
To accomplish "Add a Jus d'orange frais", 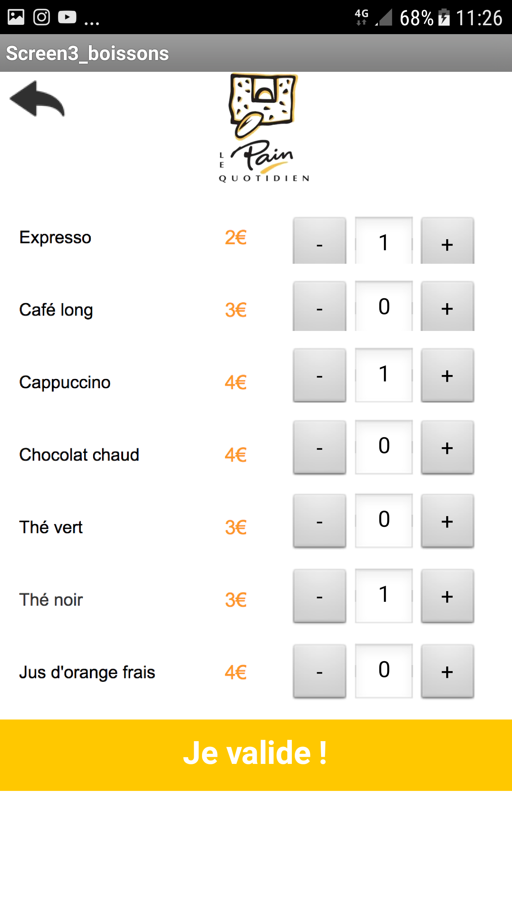I will [x=447, y=671].
